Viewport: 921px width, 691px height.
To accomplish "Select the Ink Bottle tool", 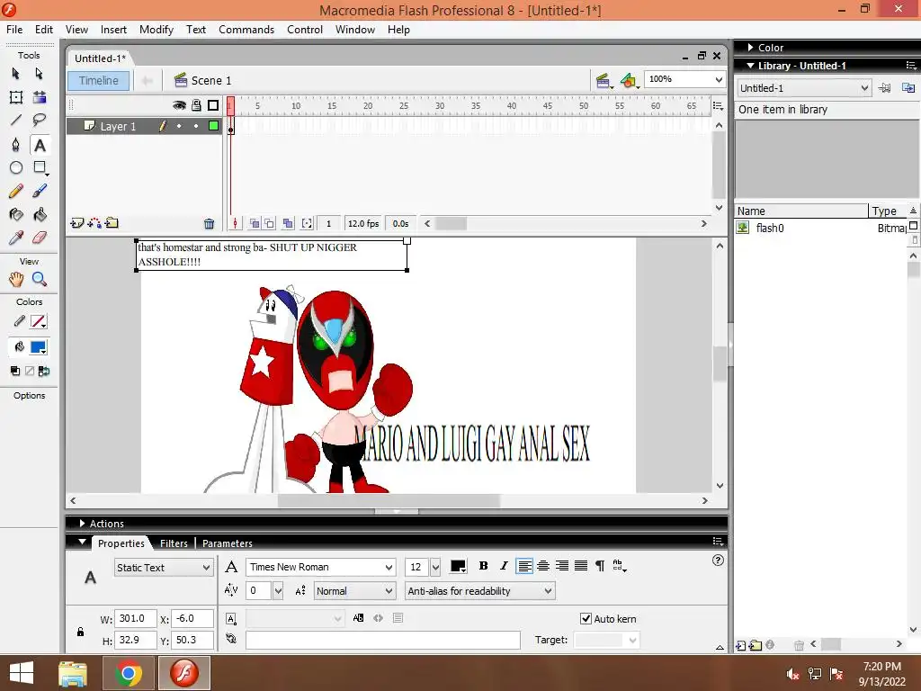I will [x=16, y=214].
